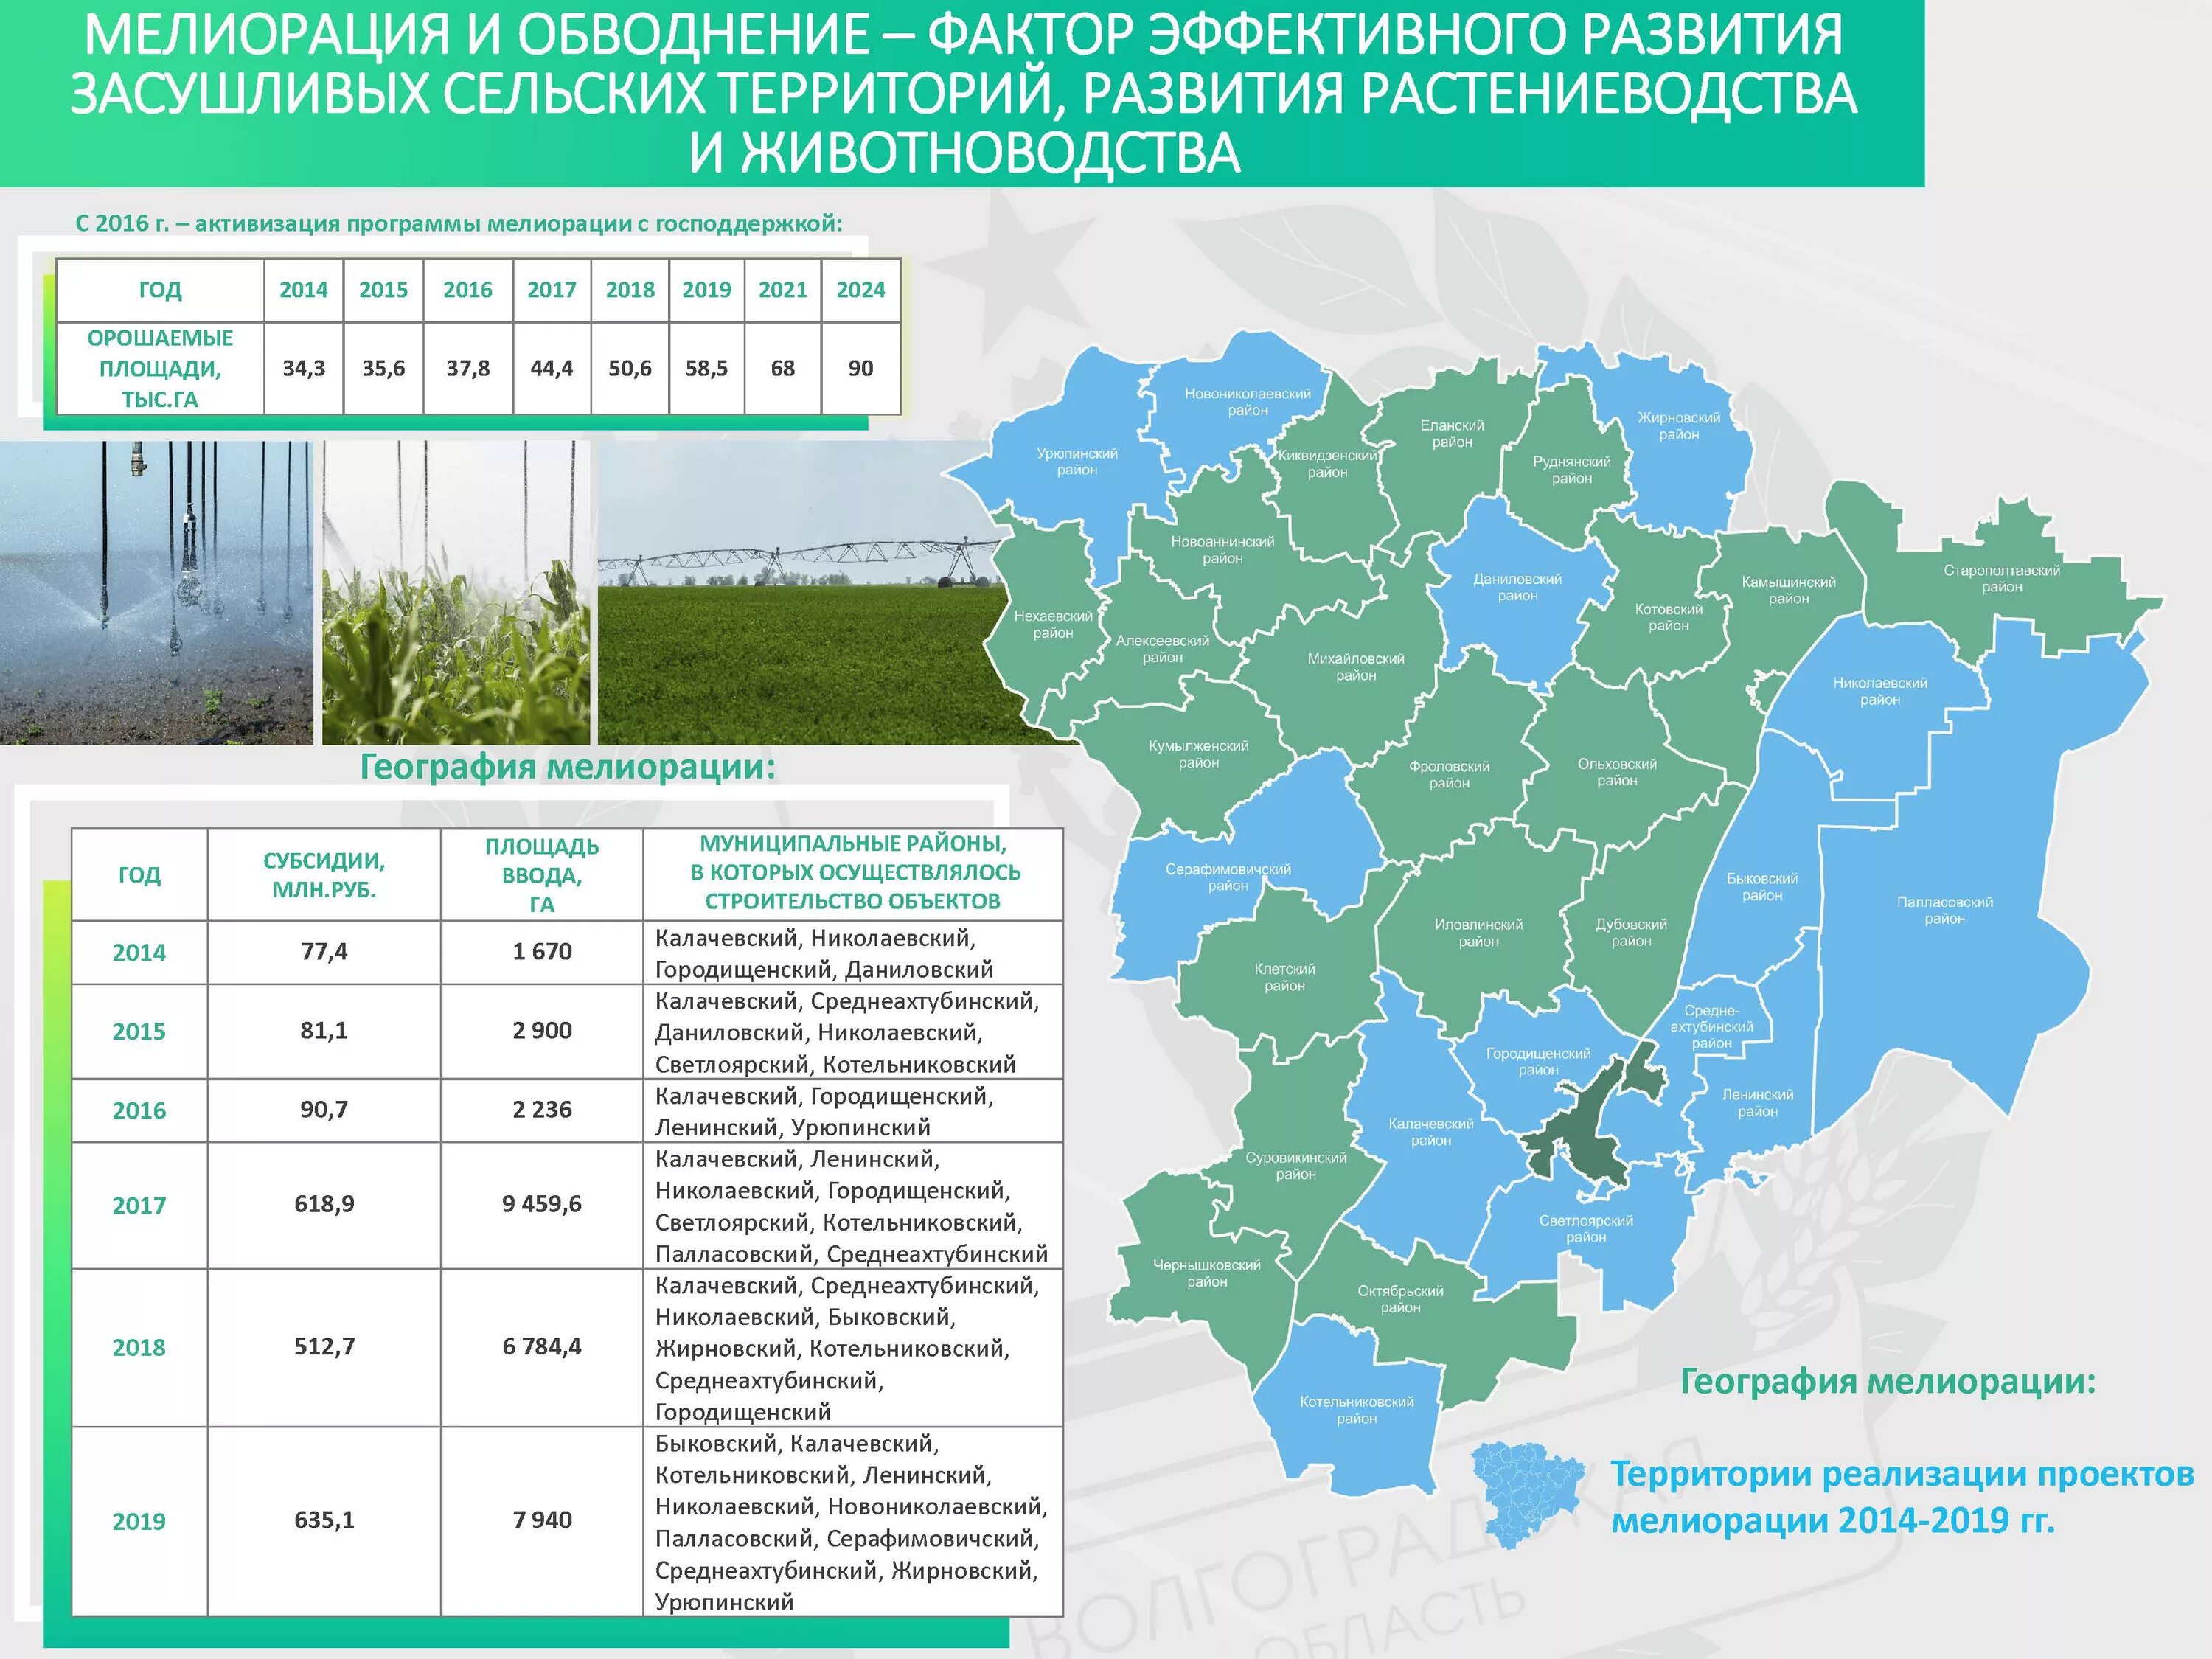The image size is (2212, 1659).
Task: Click area value 1 670
Action: [x=542, y=951]
